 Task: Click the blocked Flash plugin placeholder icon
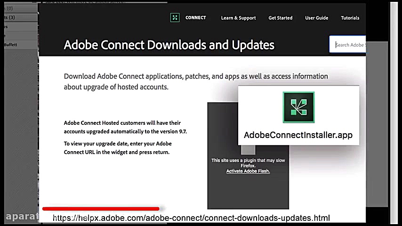point(248,150)
